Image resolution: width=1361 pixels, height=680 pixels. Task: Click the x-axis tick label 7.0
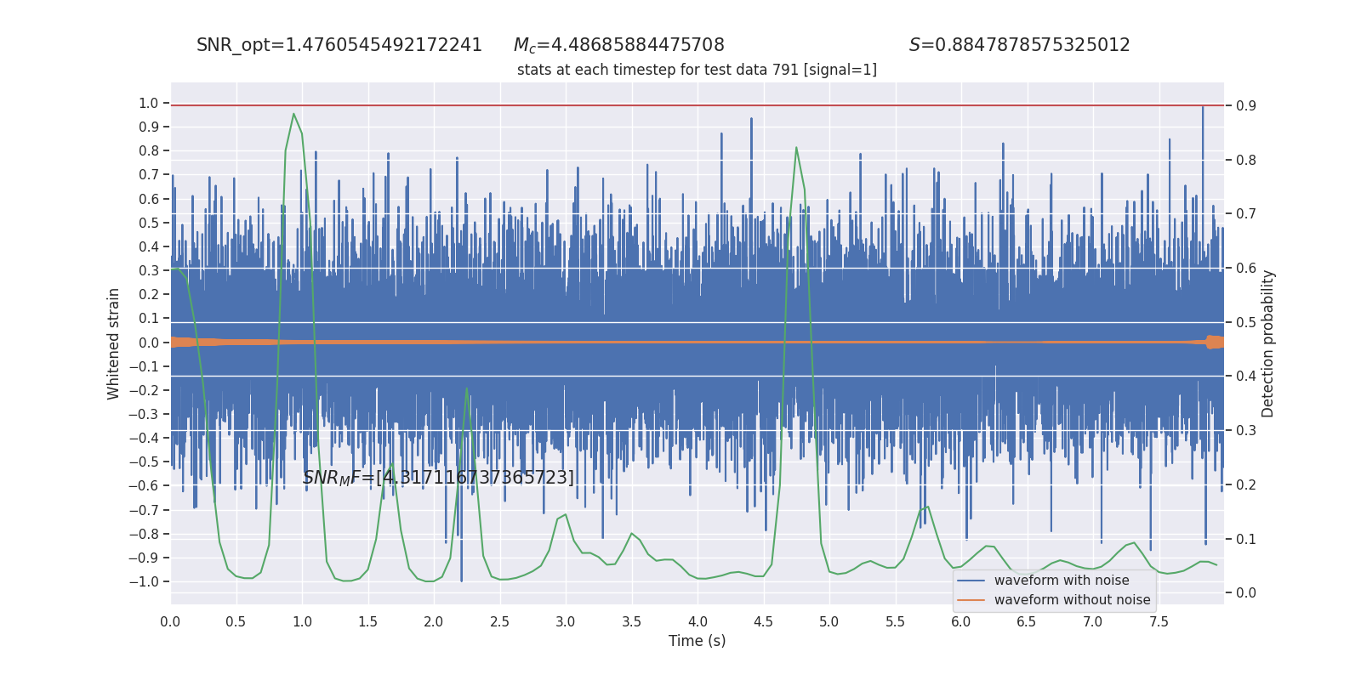point(1093,622)
